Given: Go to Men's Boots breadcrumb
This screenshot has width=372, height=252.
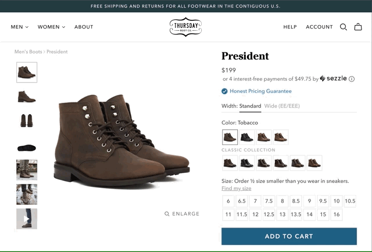Looking at the screenshot, I should coord(28,52).
